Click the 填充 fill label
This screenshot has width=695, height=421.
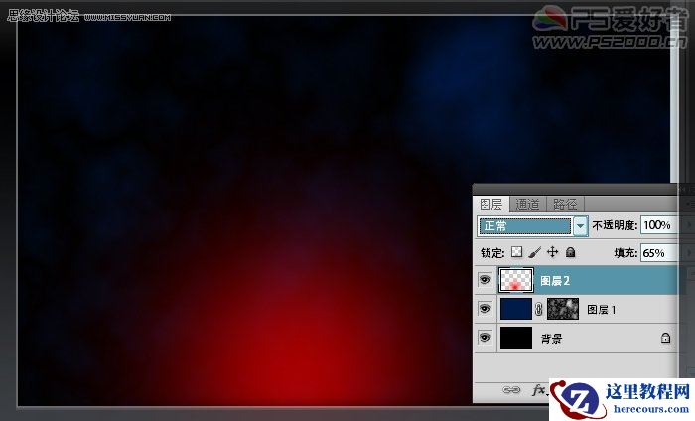625,253
